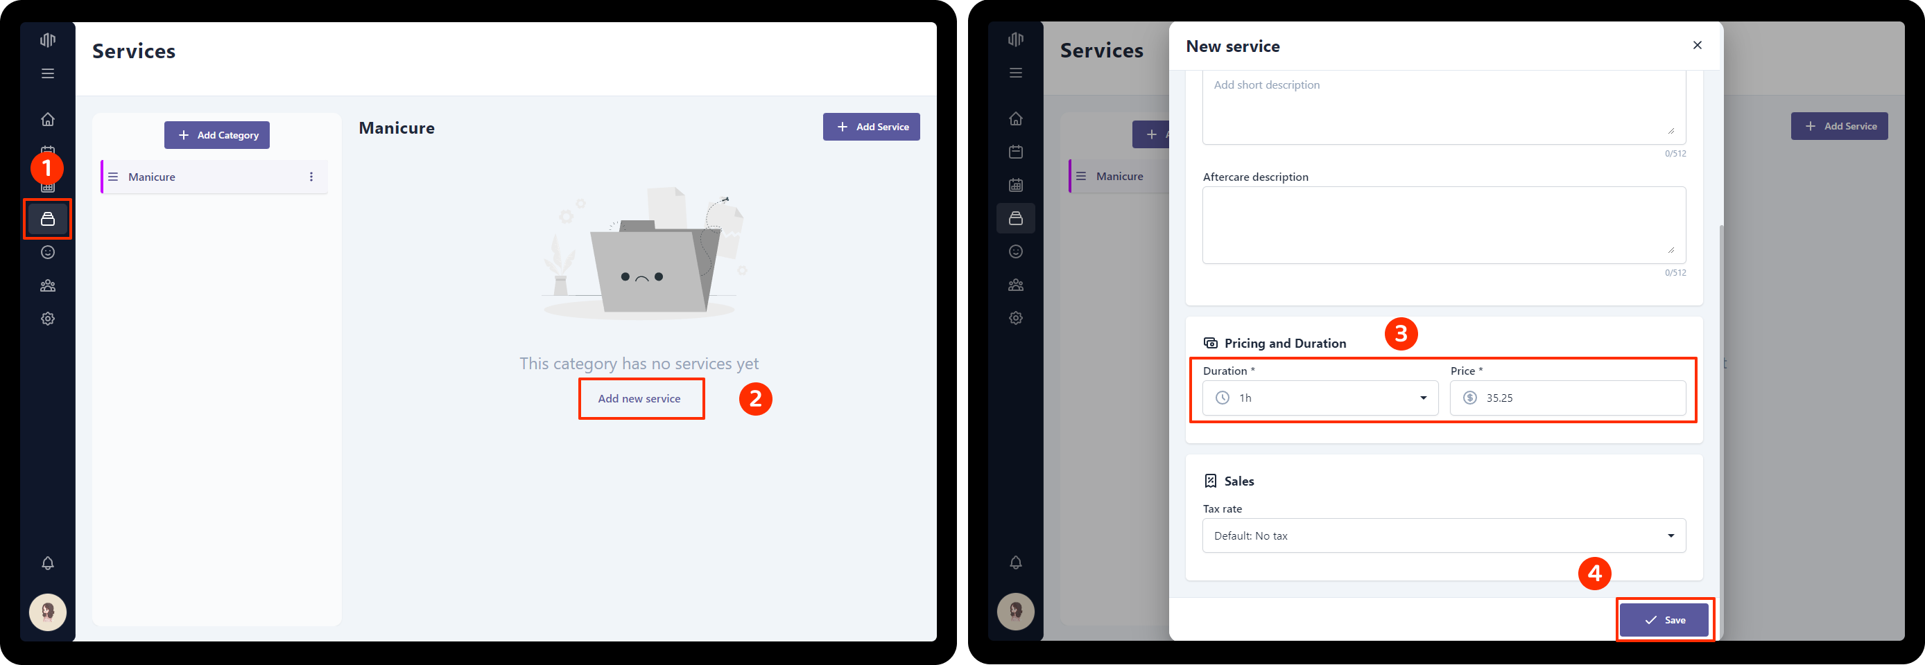Click the 'New service' dialog title

1232,46
